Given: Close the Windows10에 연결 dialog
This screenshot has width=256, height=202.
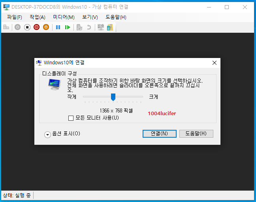Looking at the screenshot, I should (215, 63).
